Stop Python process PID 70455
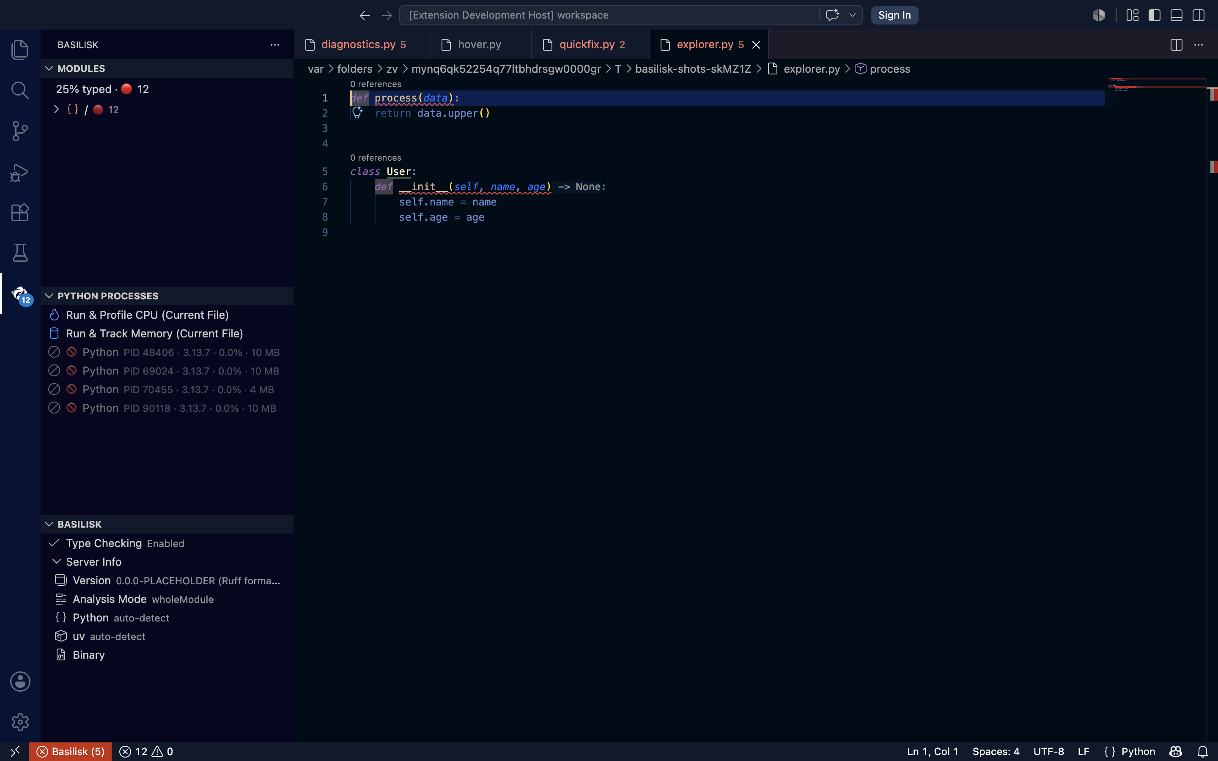Screen dimensions: 1218x761 click(x=54, y=389)
